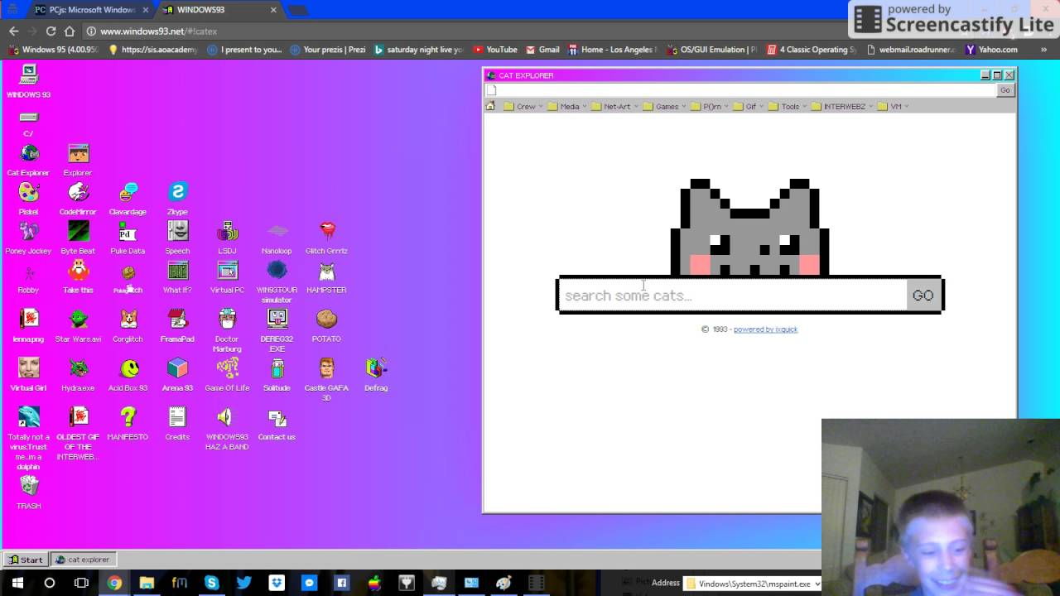The height and width of the screenshot is (596, 1060).
Task: Open Skype from the host taskbar
Action: pos(211,584)
